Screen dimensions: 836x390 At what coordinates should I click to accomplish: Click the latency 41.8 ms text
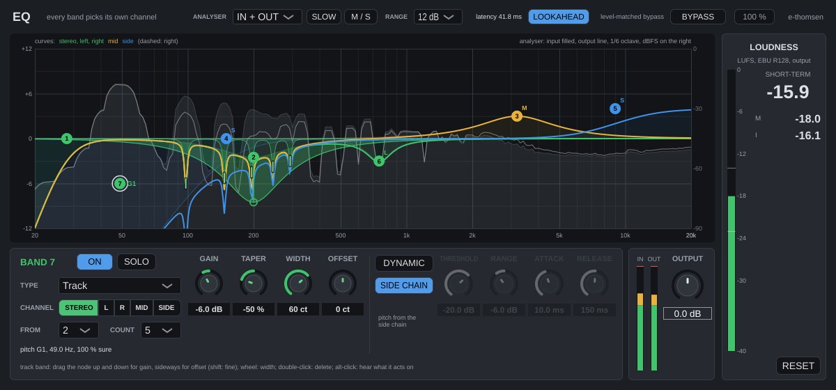pyautogui.click(x=499, y=17)
